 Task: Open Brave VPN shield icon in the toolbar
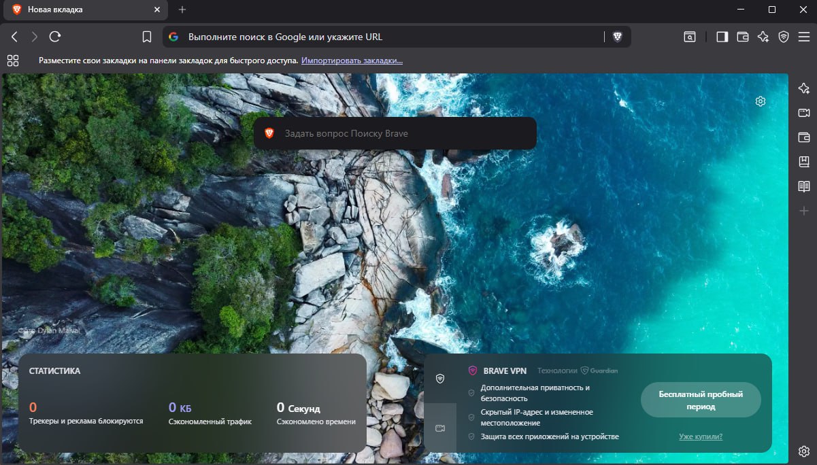coord(784,37)
